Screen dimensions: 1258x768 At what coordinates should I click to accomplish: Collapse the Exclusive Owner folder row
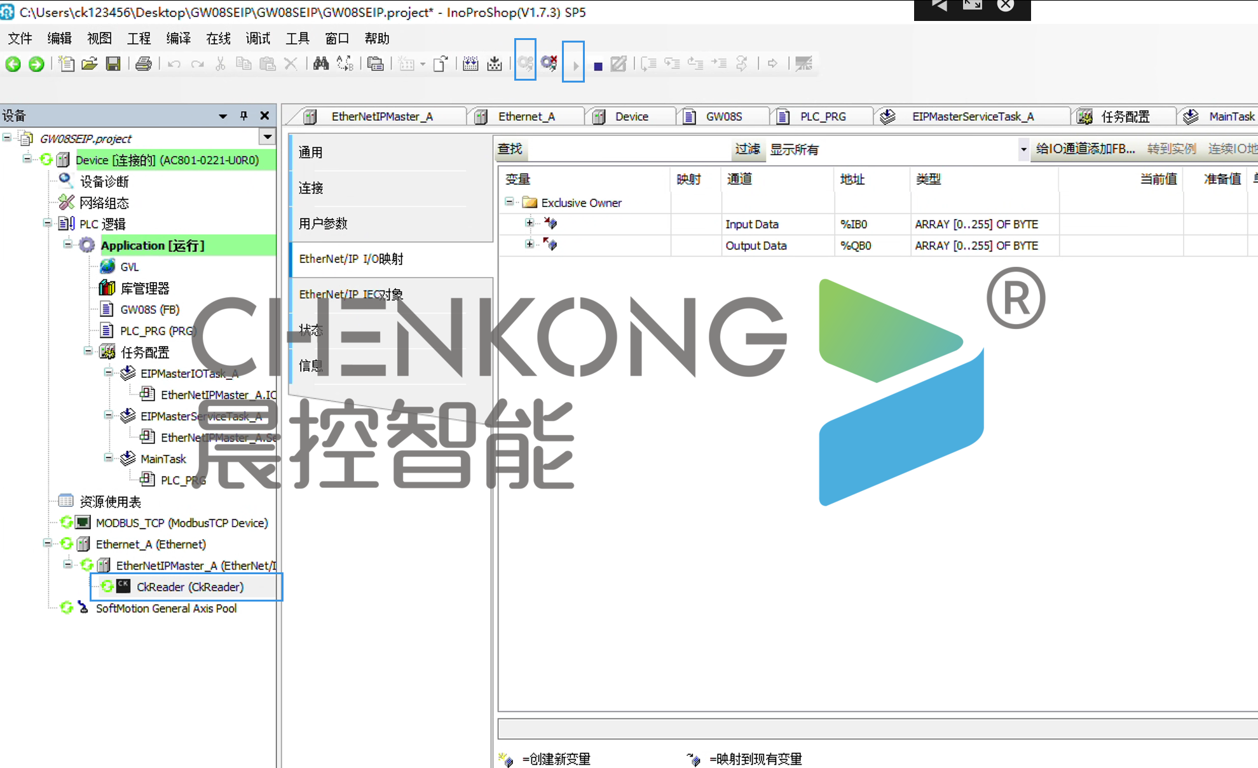(x=509, y=202)
